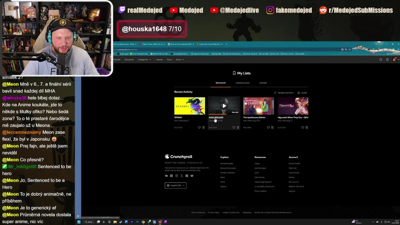400x225 pixels.
Task: Delete Higurashi from watchlist with trash icon
Action: pyautogui.click(x=307, y=127)
